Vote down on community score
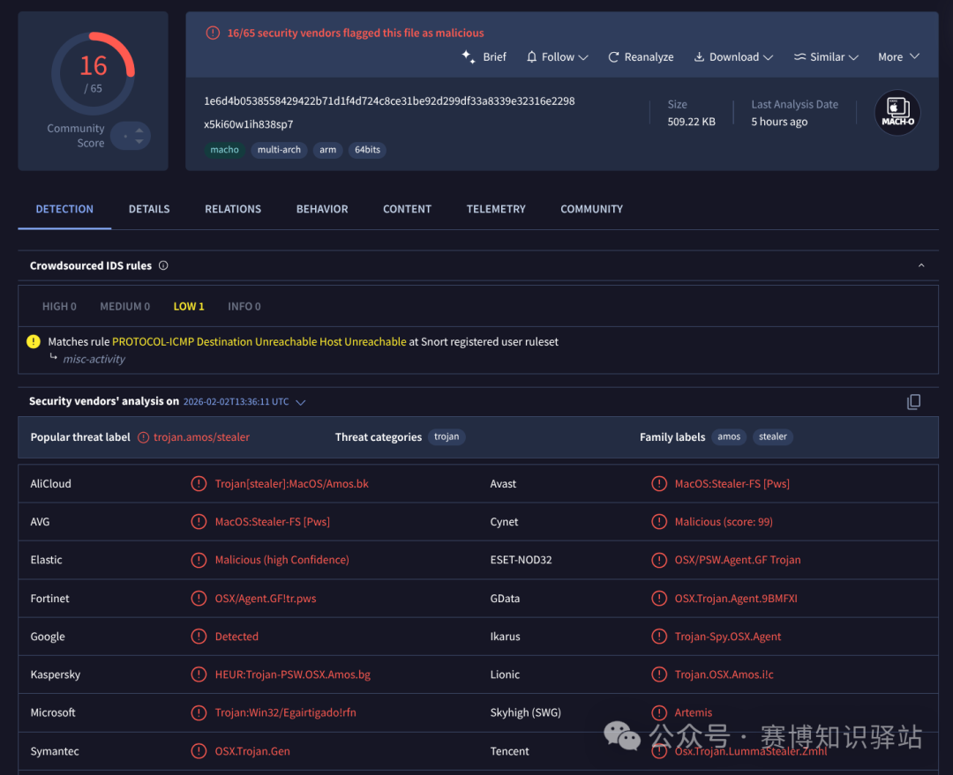 (x=139, y=142)
